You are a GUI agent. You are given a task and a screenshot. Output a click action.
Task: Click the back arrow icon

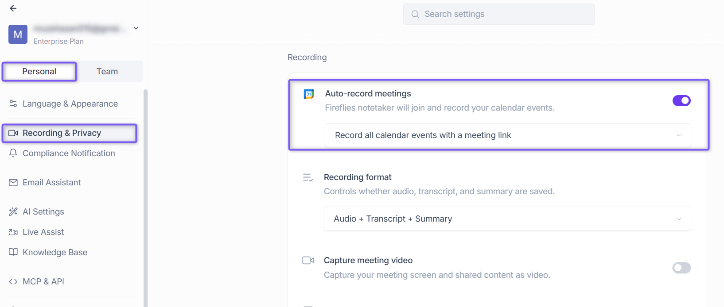point(13,8)
